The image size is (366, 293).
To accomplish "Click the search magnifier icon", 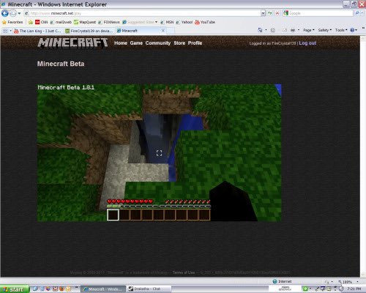I will (357, 13).
